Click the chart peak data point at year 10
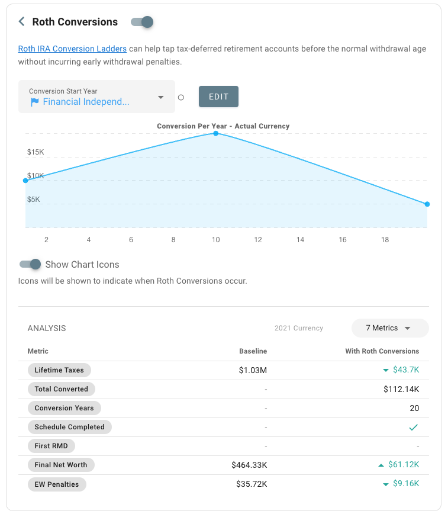This screenshot has width=448, height=517. click(x=215, y=134)
